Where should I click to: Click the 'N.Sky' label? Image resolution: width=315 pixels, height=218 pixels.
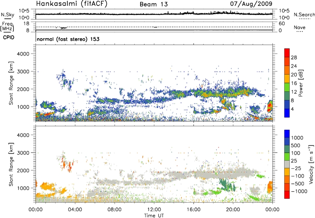pos(7,15)
